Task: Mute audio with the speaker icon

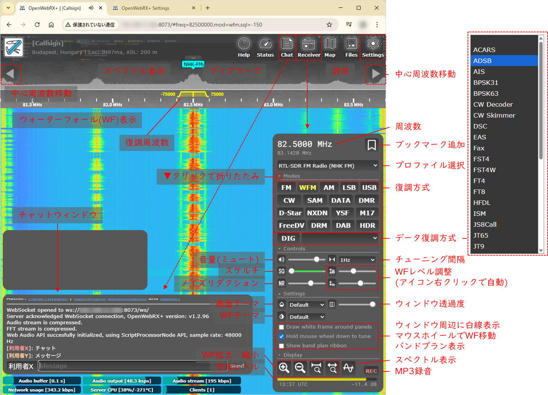Action: (x=281, y=259)
